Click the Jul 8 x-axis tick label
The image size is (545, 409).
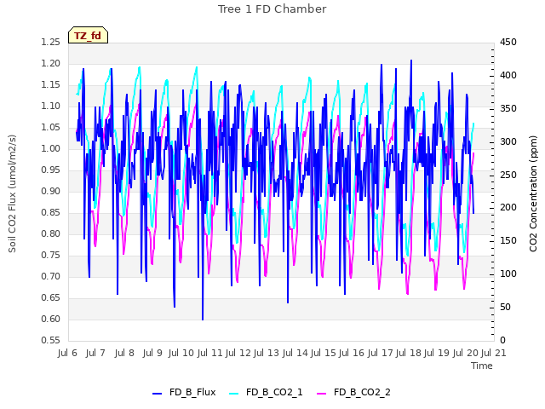[x=124, y=353]
